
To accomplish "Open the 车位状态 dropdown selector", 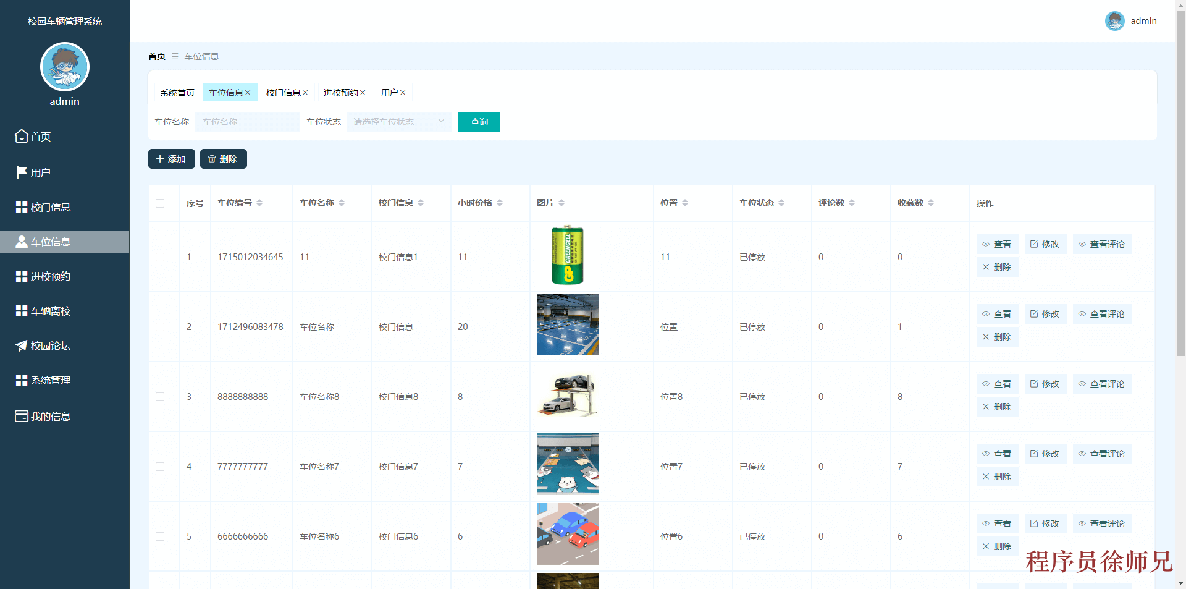I will (398, 122).
